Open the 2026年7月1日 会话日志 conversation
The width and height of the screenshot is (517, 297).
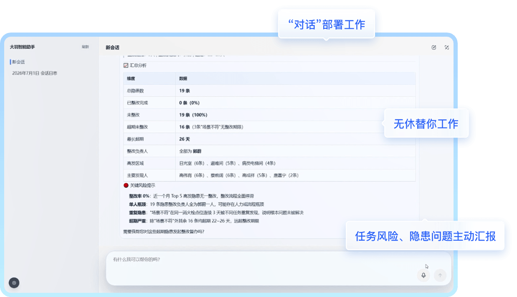point(35,73)
